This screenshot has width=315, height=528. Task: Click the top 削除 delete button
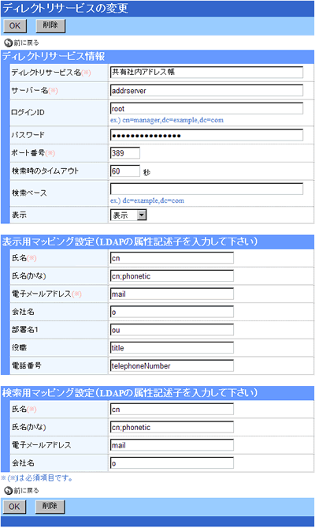tap(50, 26)
